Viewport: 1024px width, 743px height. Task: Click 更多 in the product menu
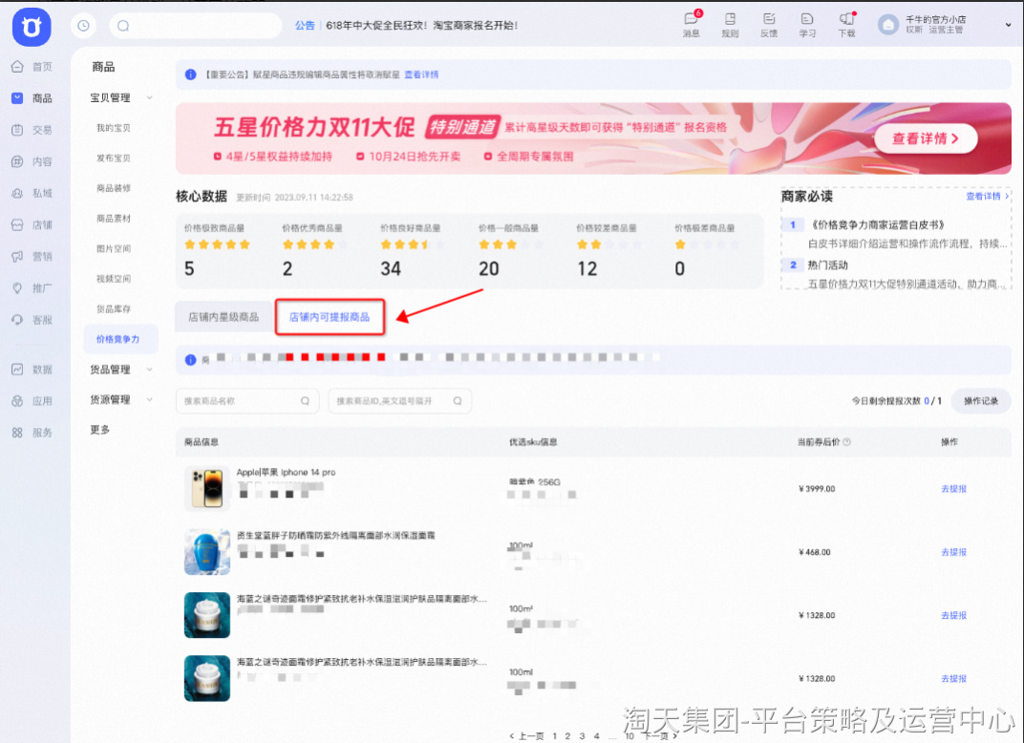click(x=100, y=430)
